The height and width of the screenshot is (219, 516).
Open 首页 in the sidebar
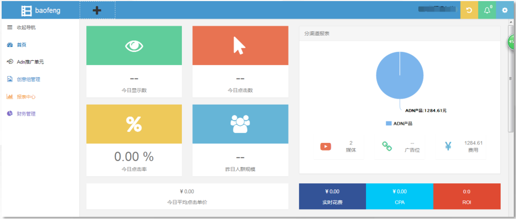(21, 45)
